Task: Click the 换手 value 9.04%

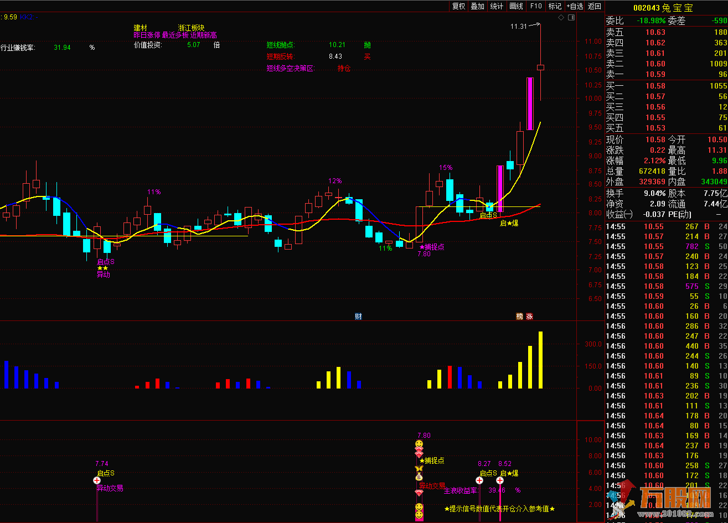Action: click(x=654, y=193)
